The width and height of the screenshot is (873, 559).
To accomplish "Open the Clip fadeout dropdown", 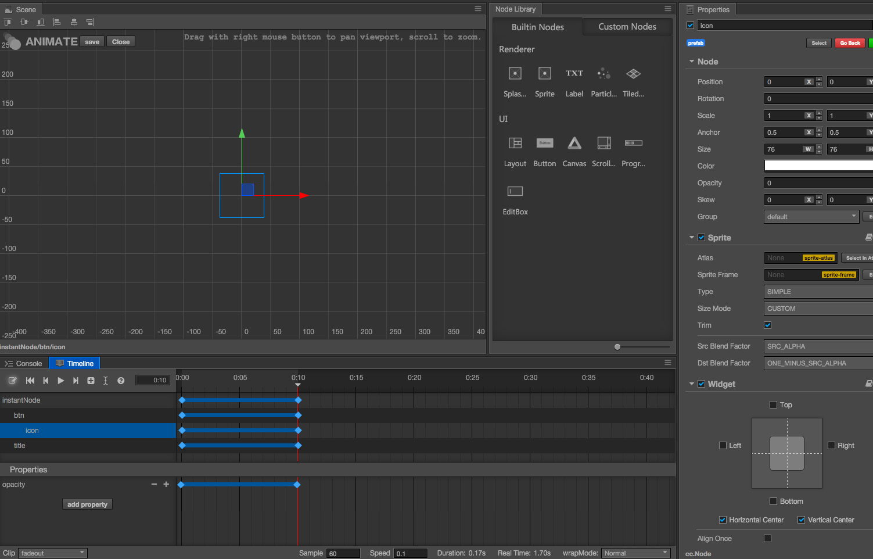I will 53,553.
